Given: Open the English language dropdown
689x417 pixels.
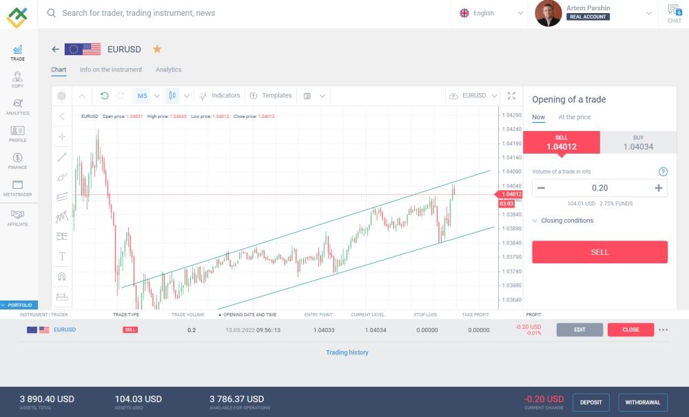Looking at the screenshot, I should click(491, 13).
